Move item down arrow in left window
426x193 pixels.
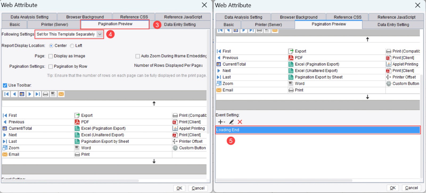click(154, 161)
